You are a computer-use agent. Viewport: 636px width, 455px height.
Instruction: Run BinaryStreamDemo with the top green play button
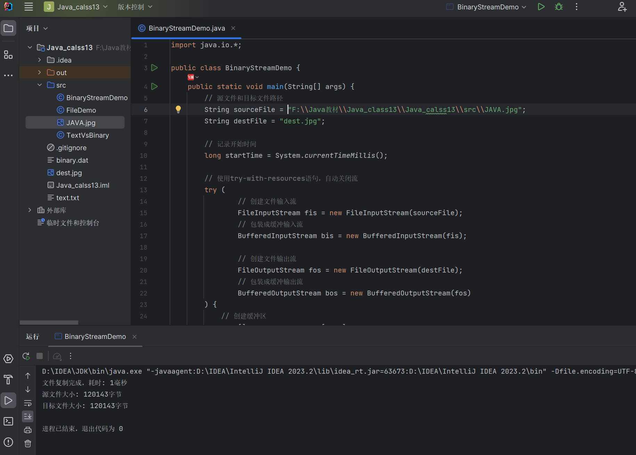(541, 7)
